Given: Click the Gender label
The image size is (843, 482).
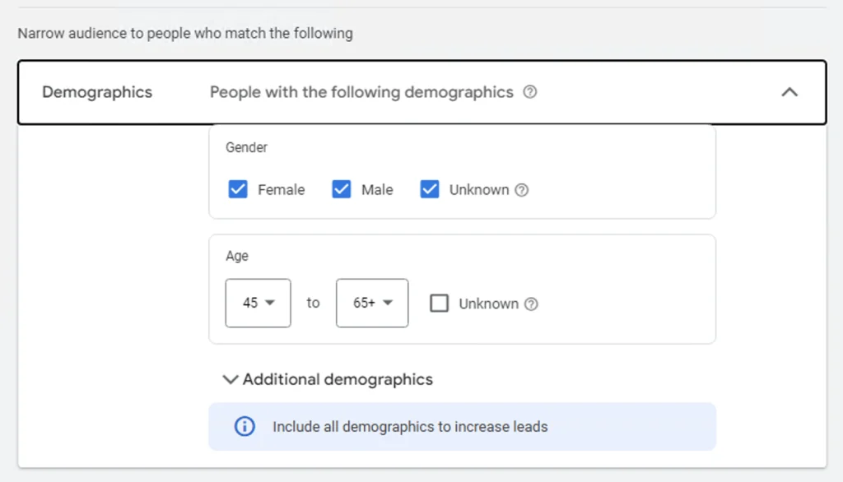Looking at the screenshot, I should (x=246, y=147).
